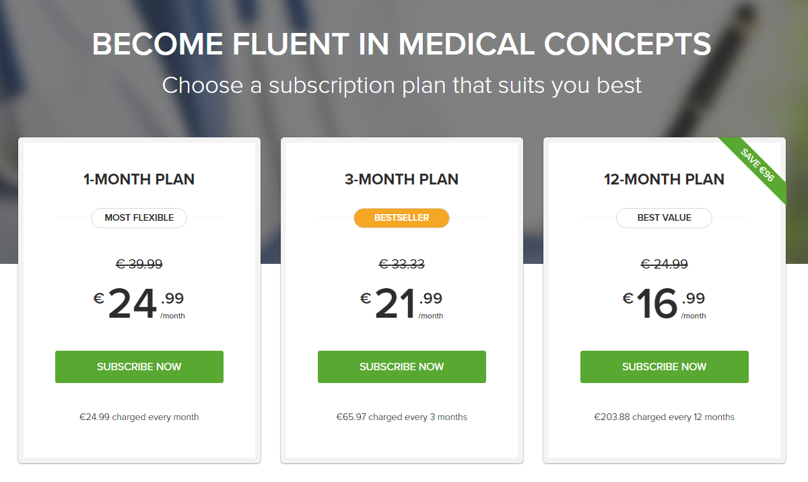Select the 1-Month Plan title
This screenshot has height=482, width=808.
point(139,180)
